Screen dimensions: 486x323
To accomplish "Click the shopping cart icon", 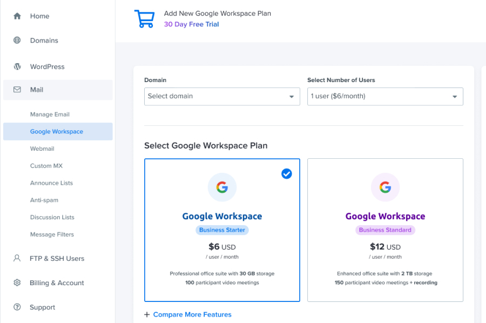I will pos(144,19).
